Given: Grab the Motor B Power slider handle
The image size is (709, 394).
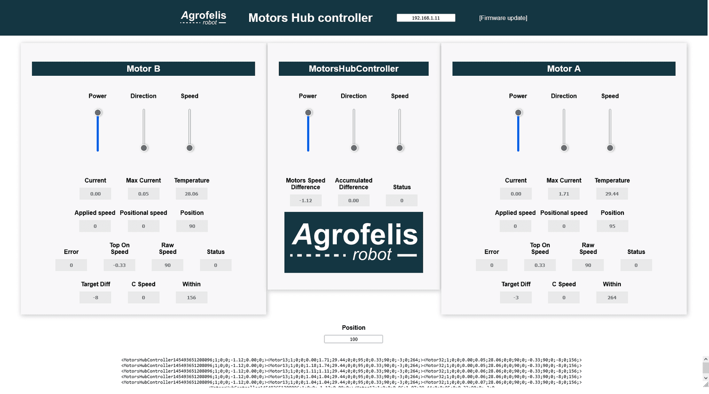Looking at the screenshot, I should 98,113.
